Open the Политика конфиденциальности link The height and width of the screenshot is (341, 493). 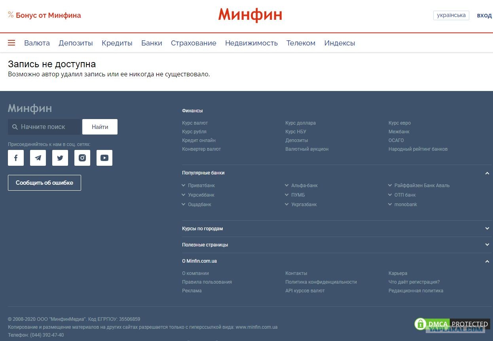point(321,282)
